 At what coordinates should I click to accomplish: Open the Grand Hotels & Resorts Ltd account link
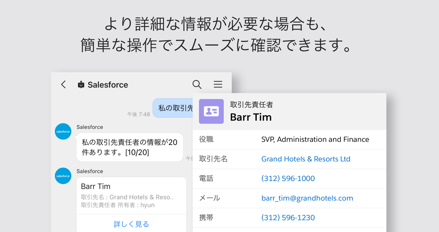(306, 159)
